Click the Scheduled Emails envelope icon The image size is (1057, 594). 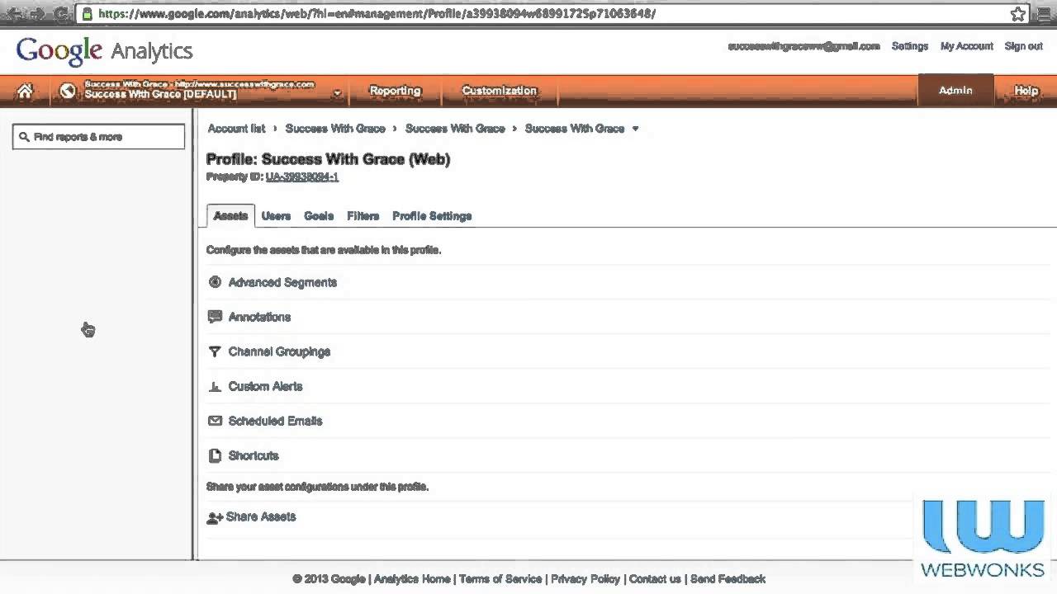(215, 421)
